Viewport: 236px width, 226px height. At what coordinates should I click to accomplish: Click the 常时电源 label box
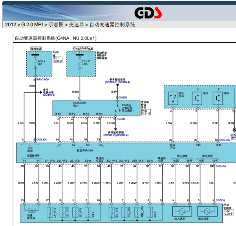tap(36, 49)
